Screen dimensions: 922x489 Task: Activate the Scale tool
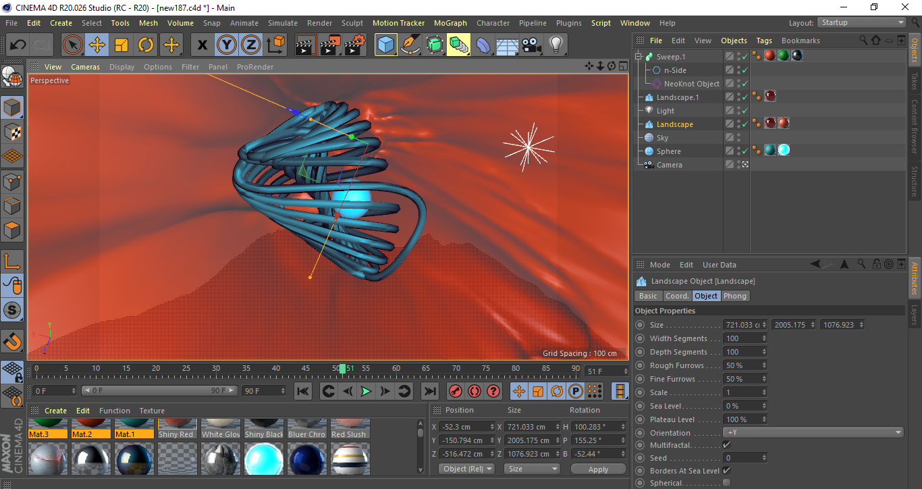121,45
